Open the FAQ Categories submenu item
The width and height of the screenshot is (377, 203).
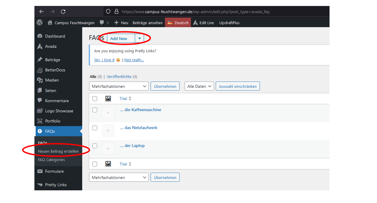pos(51,160)
